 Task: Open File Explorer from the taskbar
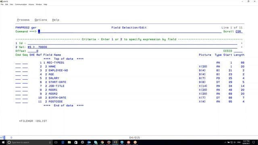[x=69, y=142]
